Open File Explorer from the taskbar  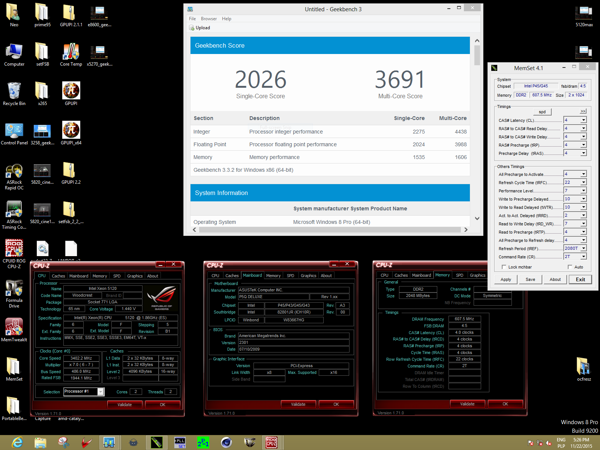[x=40, y=442]
